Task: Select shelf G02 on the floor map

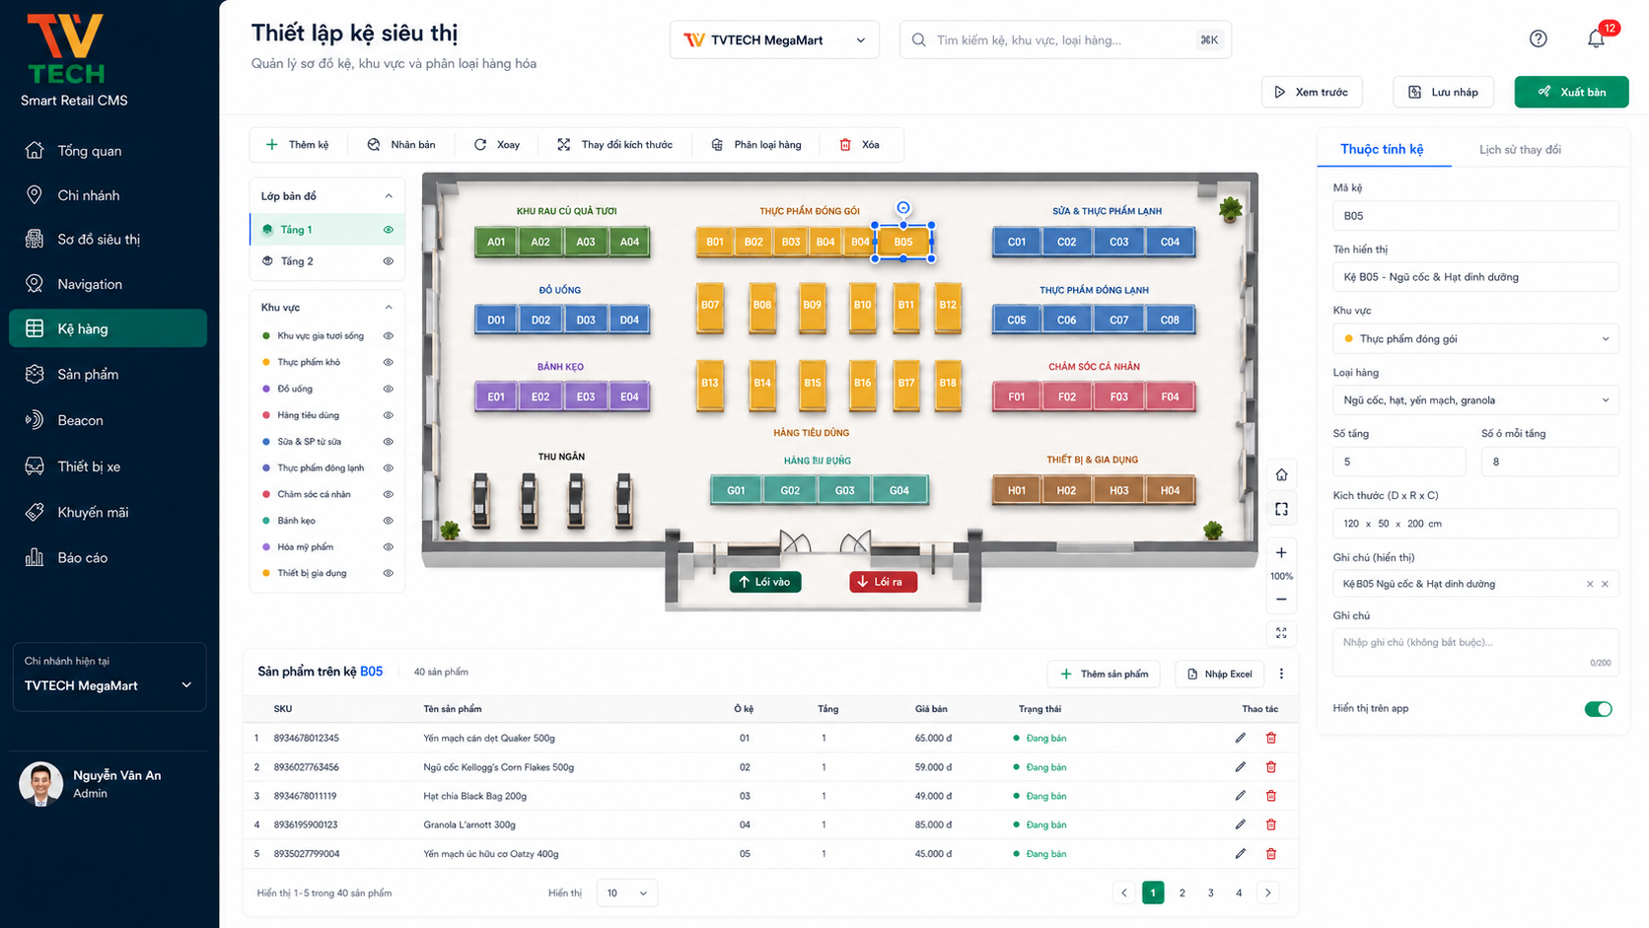Action: [x=790, y=490]
